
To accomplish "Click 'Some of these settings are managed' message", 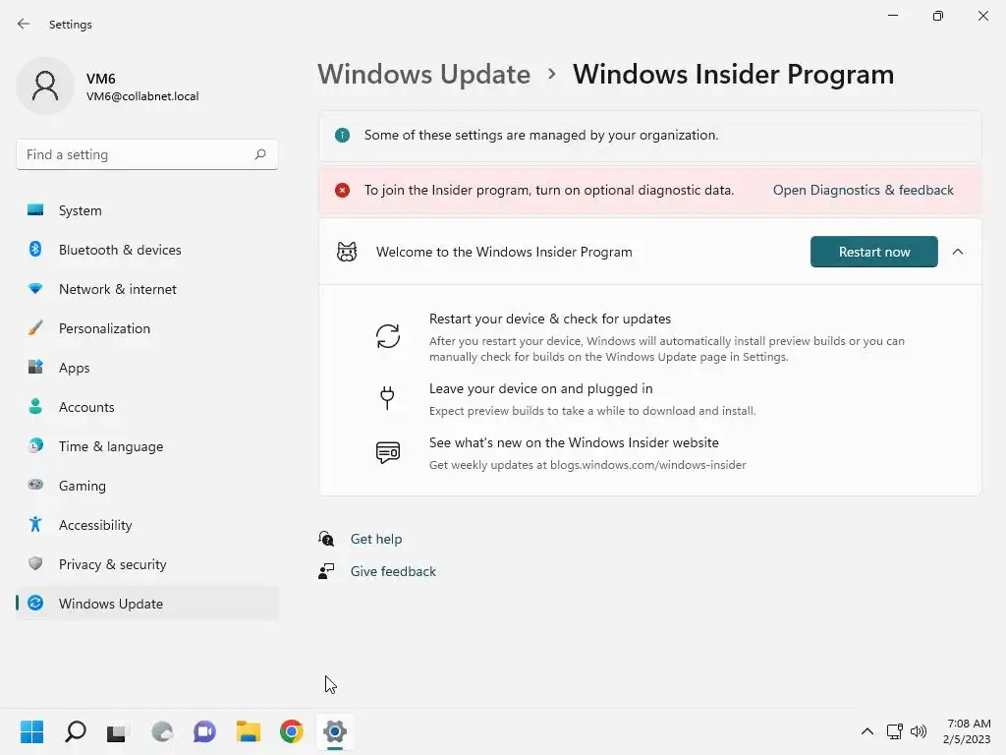I will point(541,135).
